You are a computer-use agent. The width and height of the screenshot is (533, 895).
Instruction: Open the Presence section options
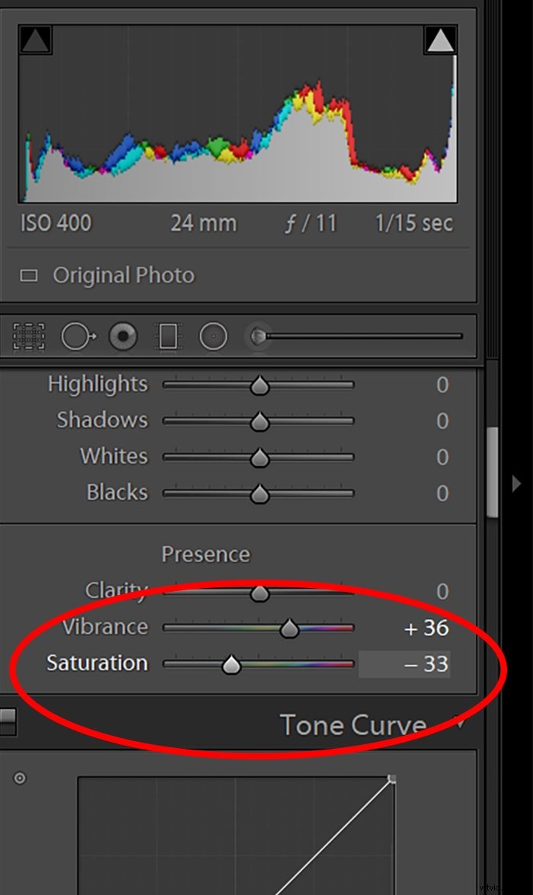tap(205, 554)
